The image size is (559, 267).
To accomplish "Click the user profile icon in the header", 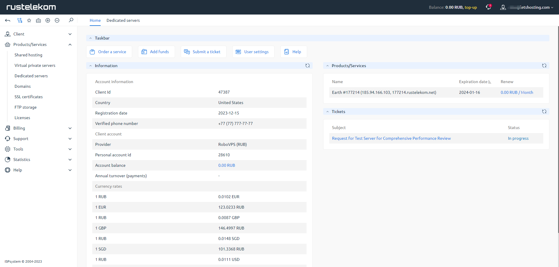I will click(x=503, y=7).
